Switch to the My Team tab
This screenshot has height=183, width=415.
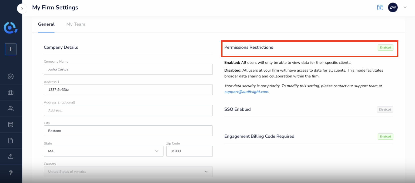point(76,24)
